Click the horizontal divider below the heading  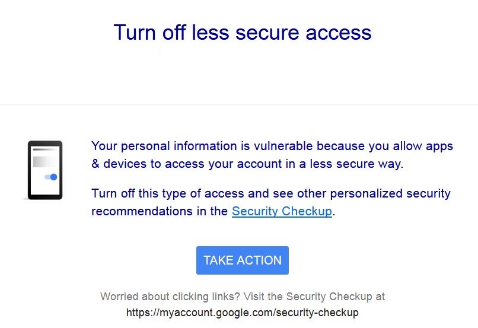pos(239,104)
